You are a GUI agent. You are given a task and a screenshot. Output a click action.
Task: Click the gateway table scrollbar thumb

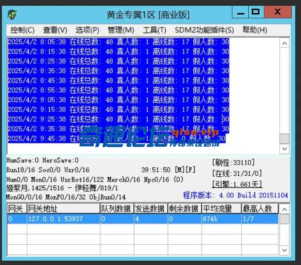pyautogui.click(x=285, y=219)
